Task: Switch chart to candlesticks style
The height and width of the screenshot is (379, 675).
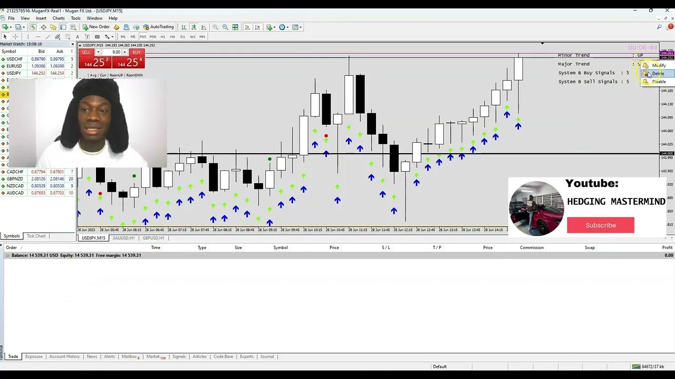Action: point(194,27)
